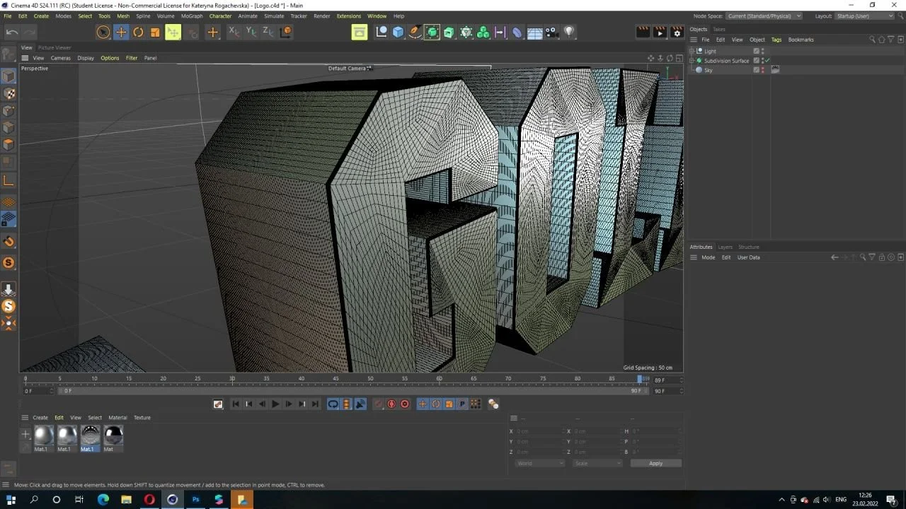Open World coordinate system dropdown
Screen dimensions: 906x509
pyautogui.click(x=540, y=463)
